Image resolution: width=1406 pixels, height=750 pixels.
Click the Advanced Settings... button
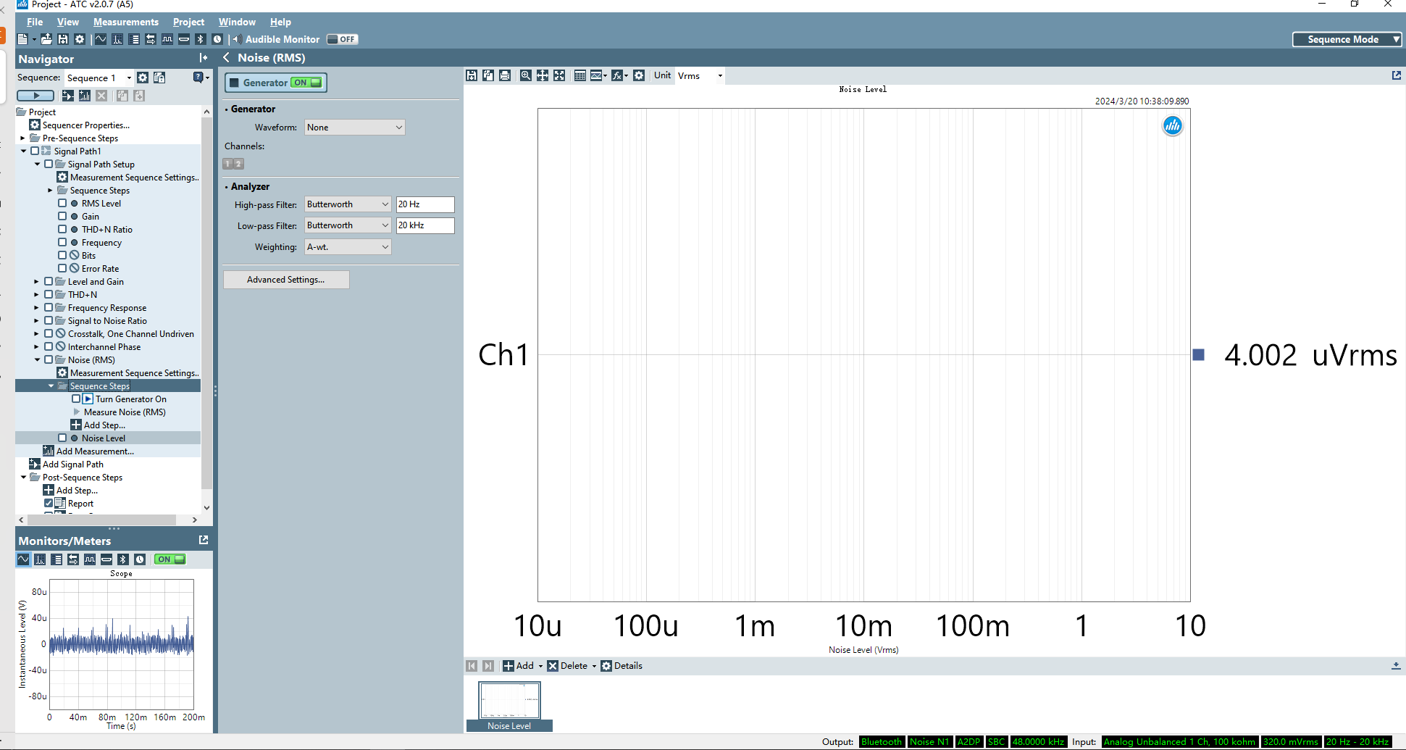[286, 280]
